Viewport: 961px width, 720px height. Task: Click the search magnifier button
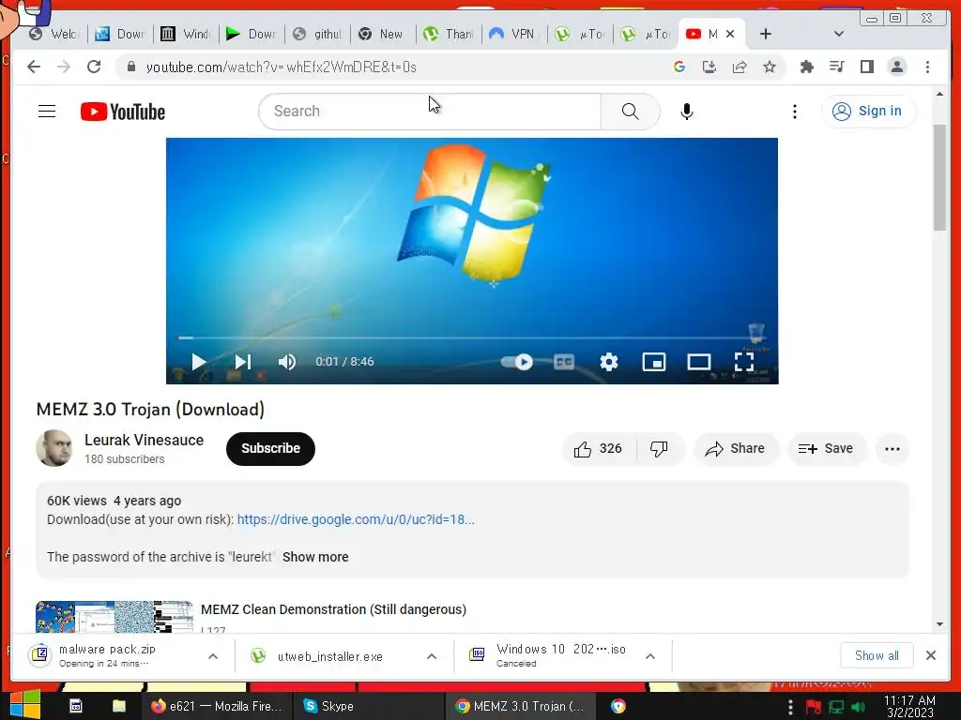(630, 112)
